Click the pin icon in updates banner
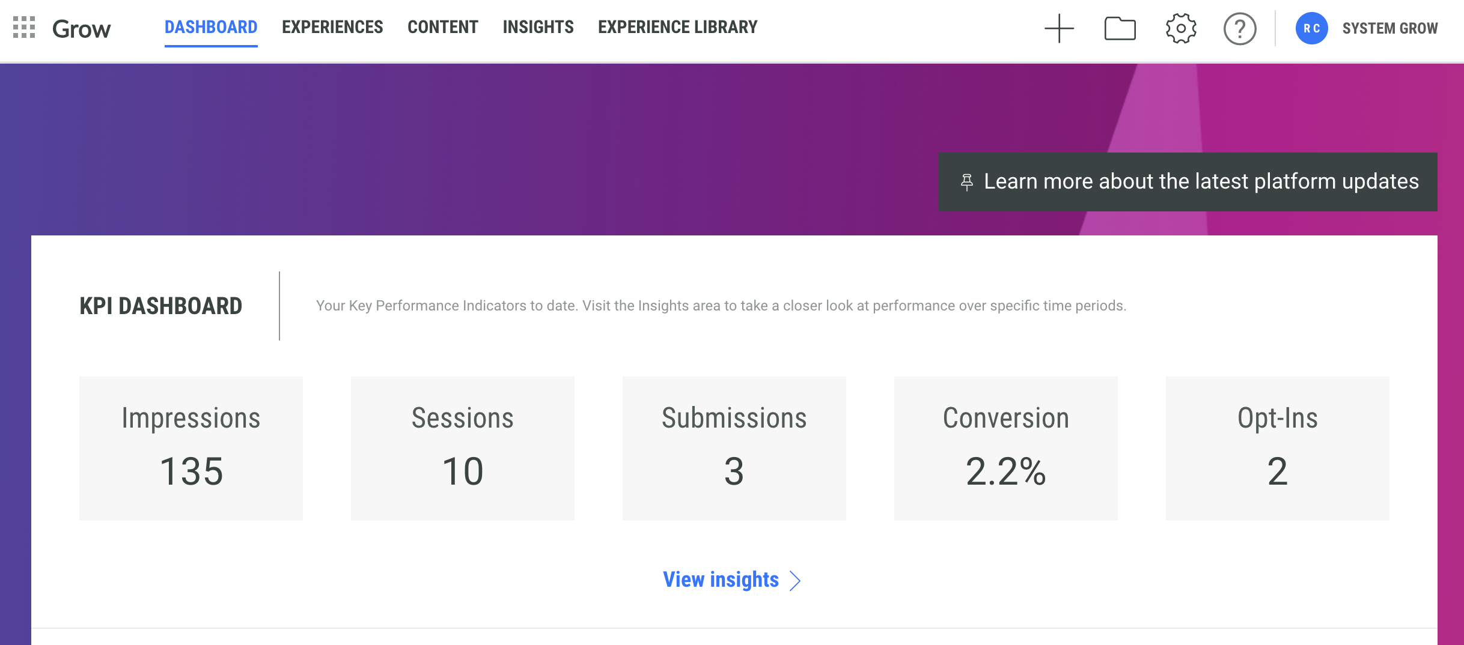Viewport: 1464px width, 645px height. point(967,182)
